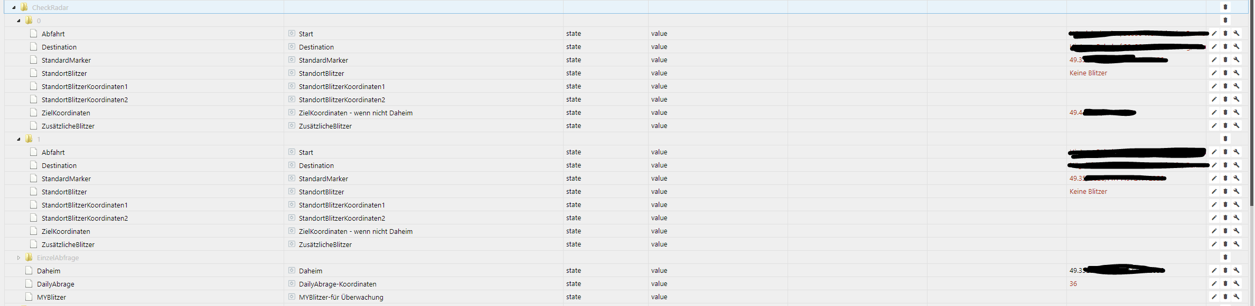The image size is (1255, 306).
Task: Edit StandortBlitzer in folder 0 with pencil icon
Action: tap(1214, 73)
